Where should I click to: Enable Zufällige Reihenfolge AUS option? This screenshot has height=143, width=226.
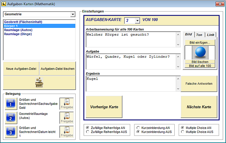88,132
